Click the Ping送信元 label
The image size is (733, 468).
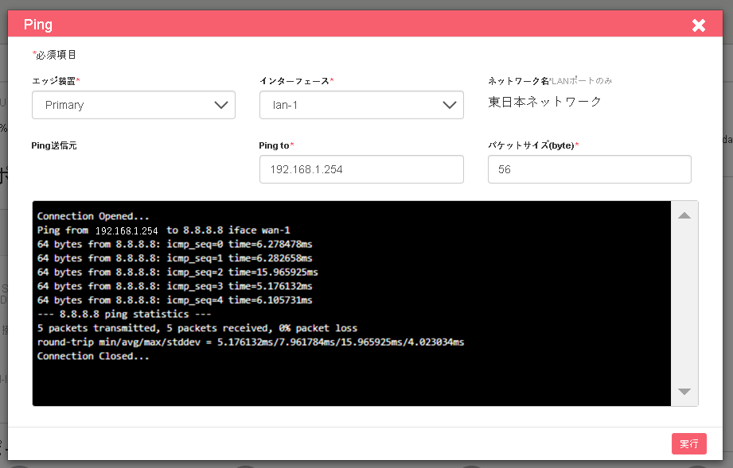(x=54, y=145)
